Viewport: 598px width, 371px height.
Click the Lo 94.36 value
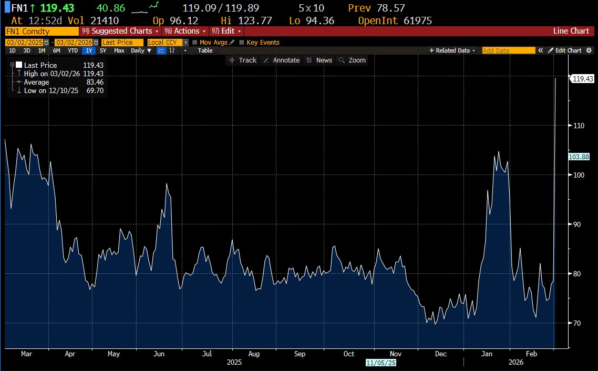coord(312,20)
